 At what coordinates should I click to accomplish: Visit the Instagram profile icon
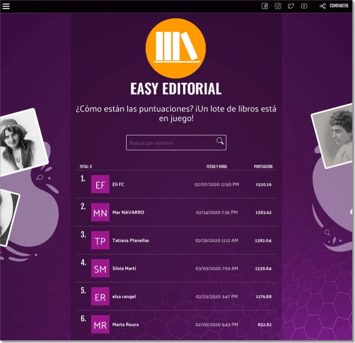click(x=278, y=6)
